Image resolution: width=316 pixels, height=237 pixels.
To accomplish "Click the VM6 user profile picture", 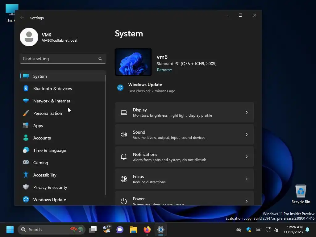I will (29, 37).
